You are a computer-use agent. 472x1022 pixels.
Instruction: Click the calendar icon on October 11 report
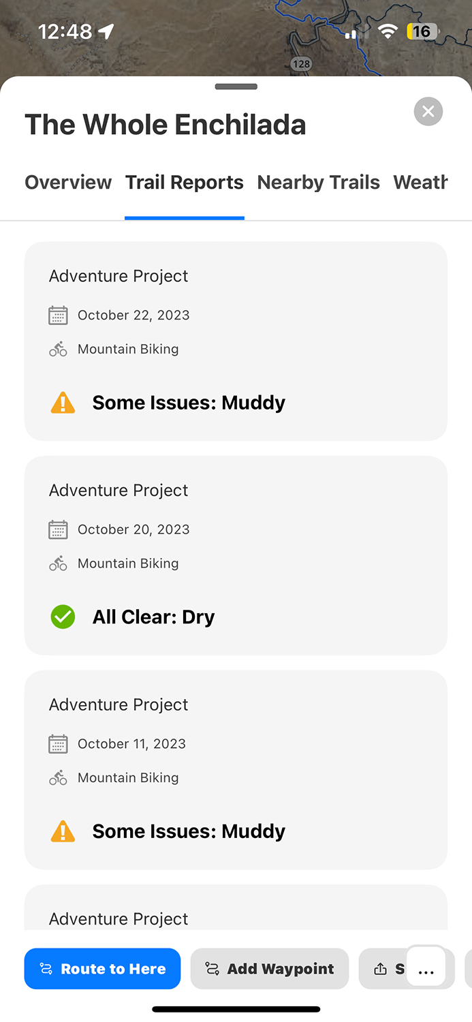[x=58, y=743]
